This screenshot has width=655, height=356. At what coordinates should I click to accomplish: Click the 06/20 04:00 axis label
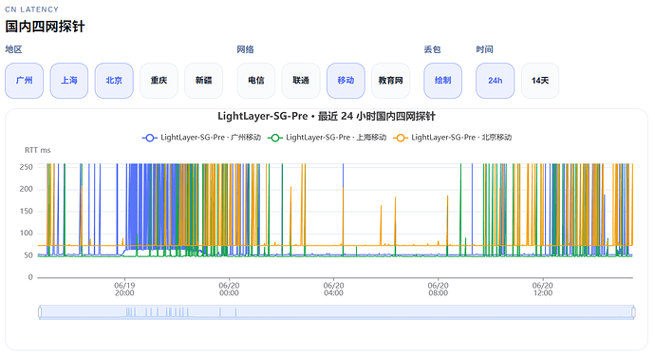click(x=333, y=290)
